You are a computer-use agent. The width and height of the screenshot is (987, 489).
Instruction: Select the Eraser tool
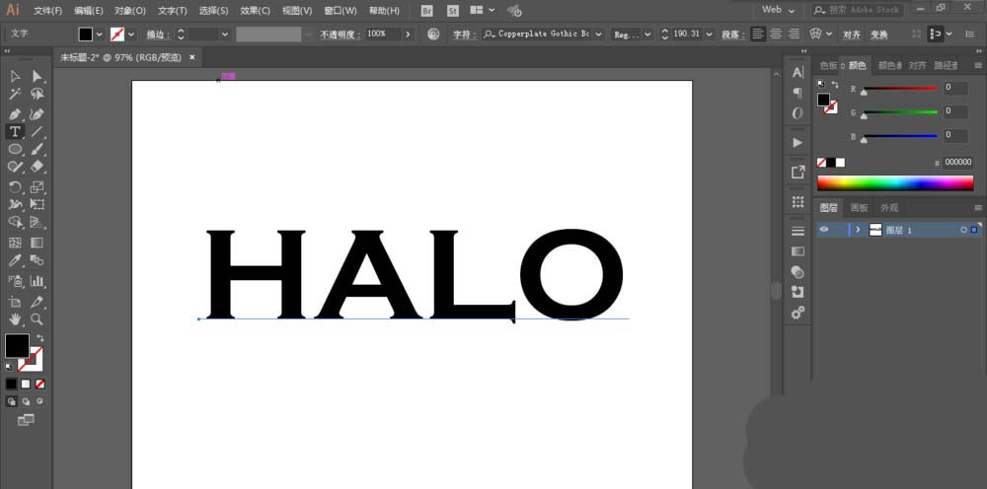[x=38, y=166]
